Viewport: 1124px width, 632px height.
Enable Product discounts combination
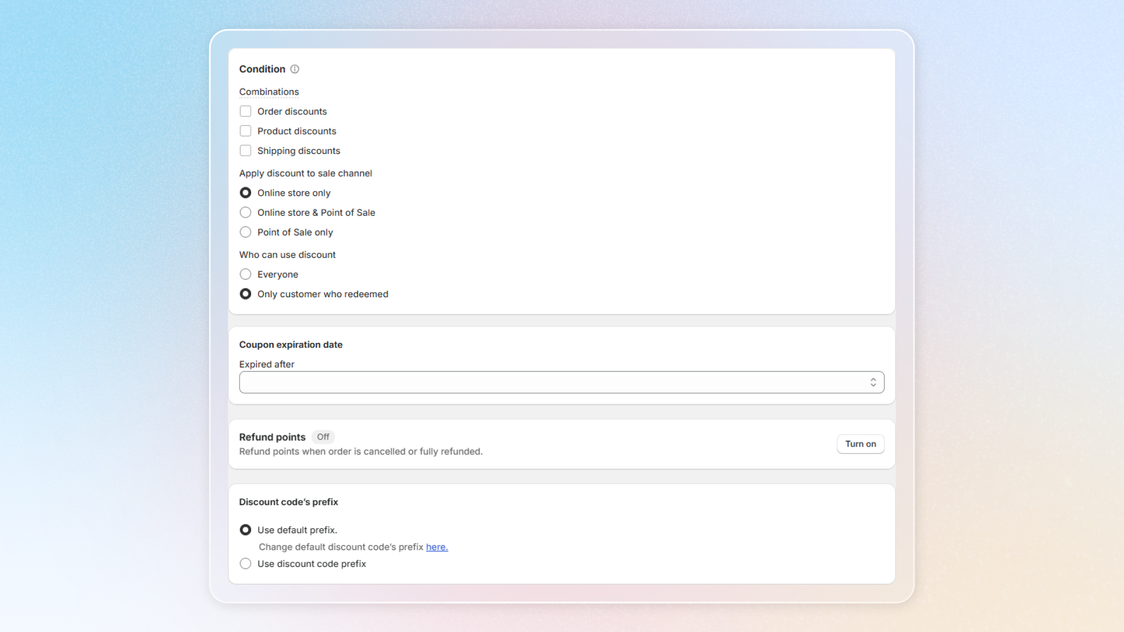click(x=245, y=131)
